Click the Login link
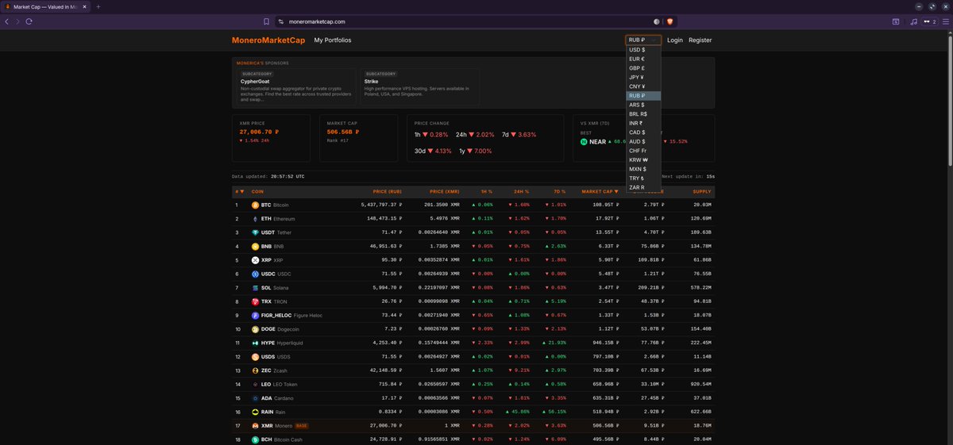 point(675,40)
